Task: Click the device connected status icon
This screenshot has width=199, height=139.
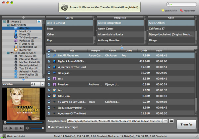Action: (3, 136)
